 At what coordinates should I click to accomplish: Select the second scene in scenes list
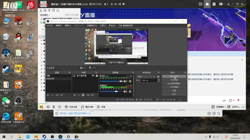point(58,79)
